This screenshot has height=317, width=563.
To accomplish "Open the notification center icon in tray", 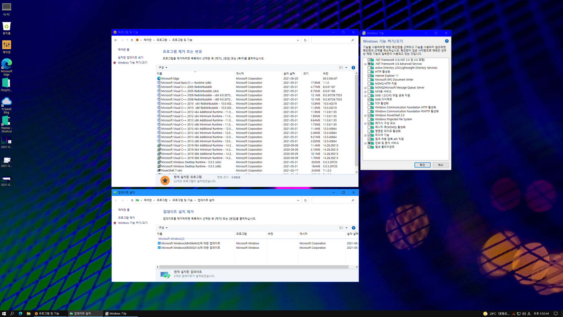I will (555, 314).
